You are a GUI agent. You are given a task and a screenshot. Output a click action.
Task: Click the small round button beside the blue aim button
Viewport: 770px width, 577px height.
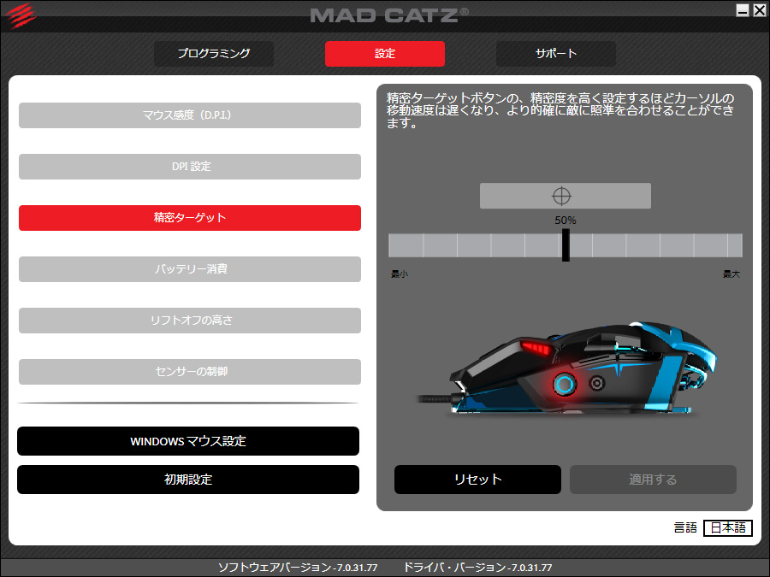pos(596,382)
